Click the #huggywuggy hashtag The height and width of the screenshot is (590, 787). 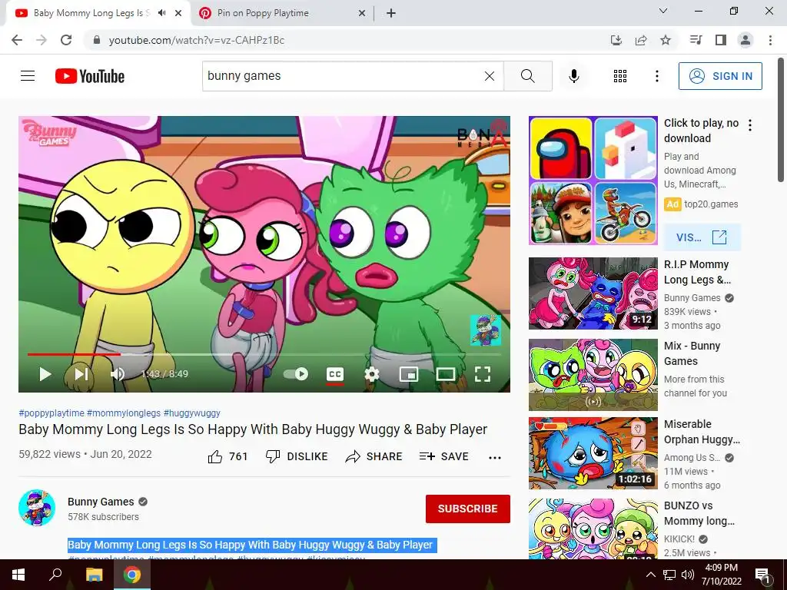coord(191,413)
